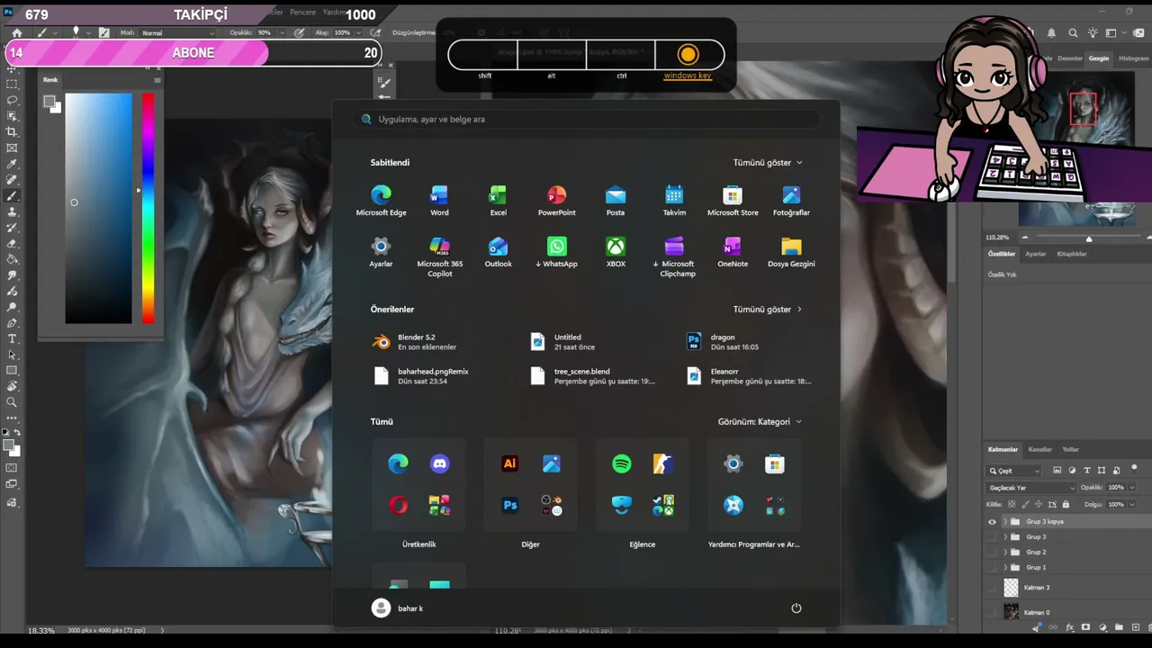Launch Microsoft Store from pinned apps

pyautogui.click(x=733, y=201)
